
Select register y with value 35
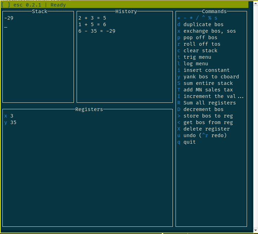point(10,122)
